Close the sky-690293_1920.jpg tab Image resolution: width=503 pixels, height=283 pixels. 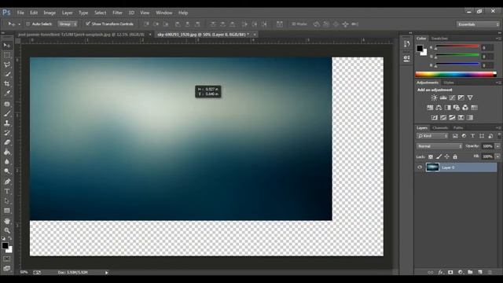pos(255,35)
